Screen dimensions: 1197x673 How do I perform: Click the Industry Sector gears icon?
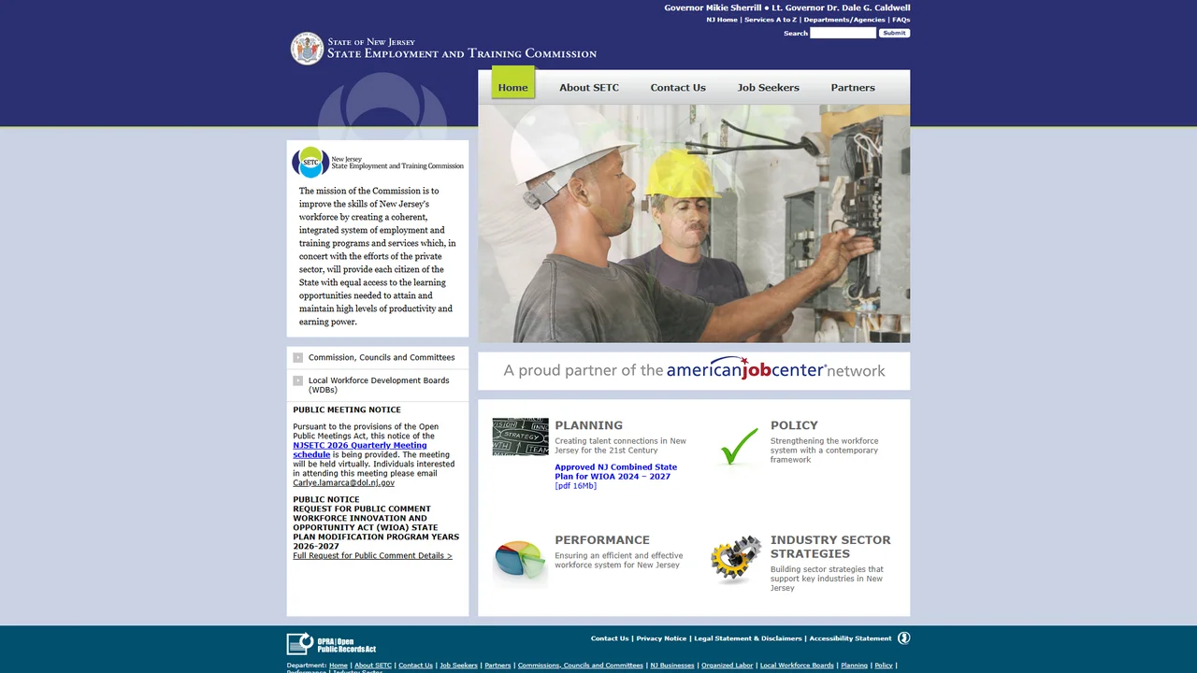[736, 560]
